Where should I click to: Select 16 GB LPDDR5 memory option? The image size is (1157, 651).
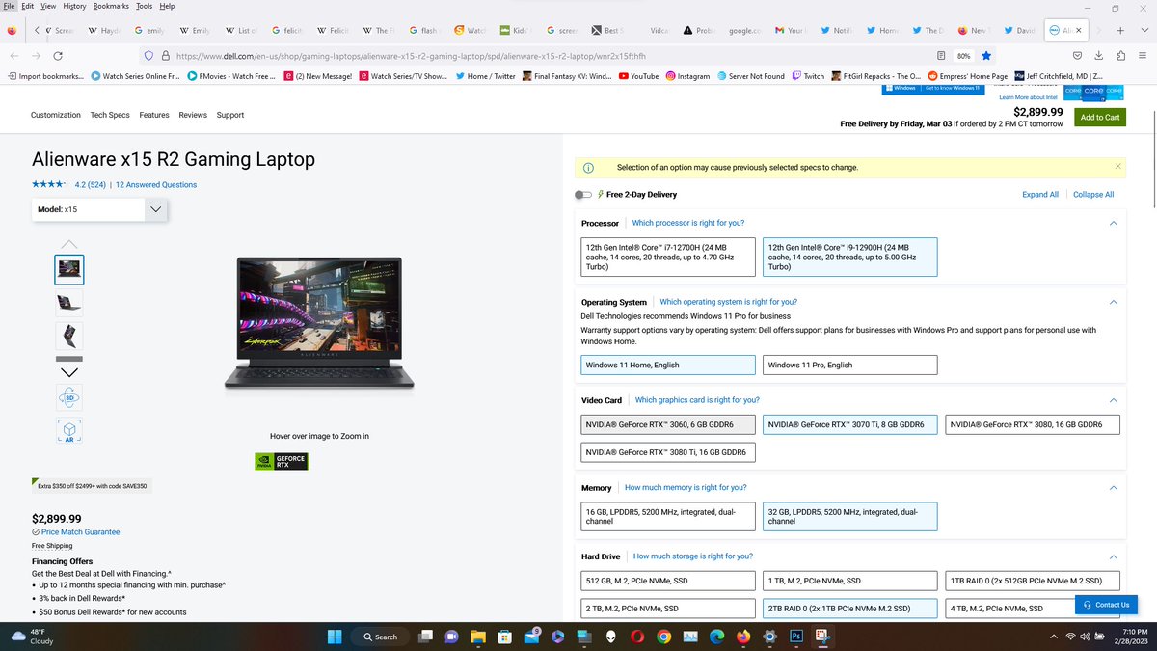click(x=667, y=516)
